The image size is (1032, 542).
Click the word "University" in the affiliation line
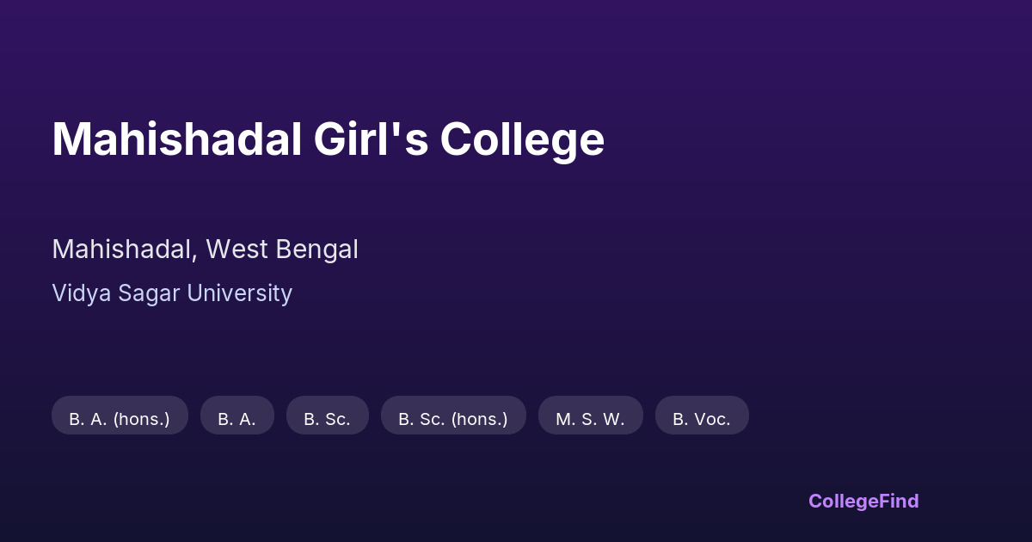[x=239, y=293]
